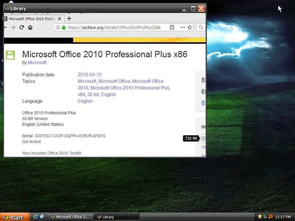The width and height of the screenshot is (295, 221).
Task: Close the Microsoft Office 2010 tab
Action: click(60, 19)
